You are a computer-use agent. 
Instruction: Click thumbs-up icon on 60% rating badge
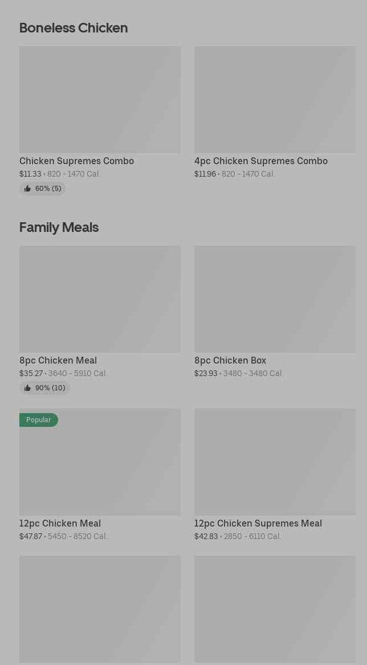27,189
